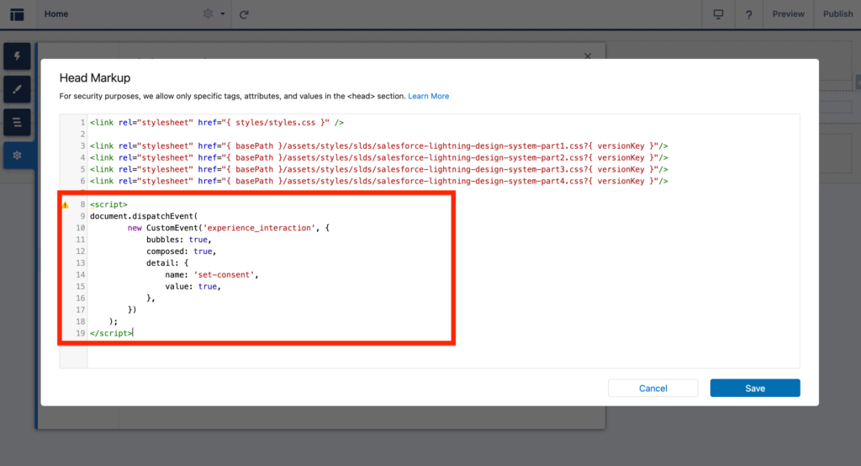Refresh the page with the reload icon
The height and width of the screenshot is (466, 861).
coord(244,14)
